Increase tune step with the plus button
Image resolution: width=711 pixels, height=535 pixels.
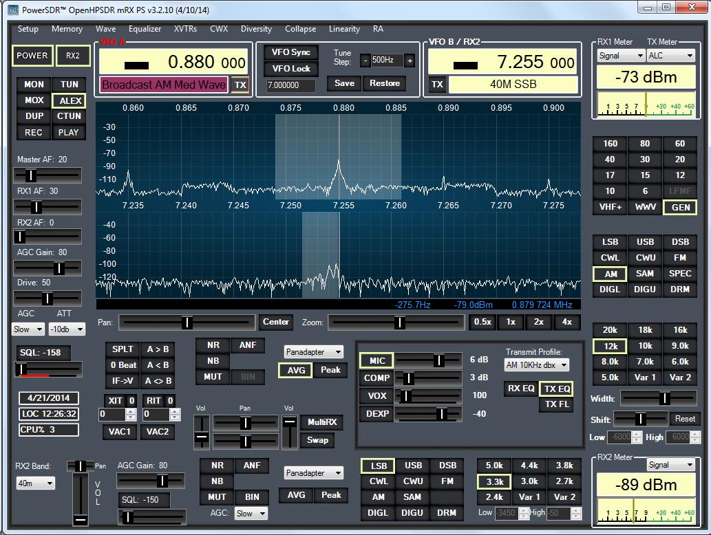410,61
